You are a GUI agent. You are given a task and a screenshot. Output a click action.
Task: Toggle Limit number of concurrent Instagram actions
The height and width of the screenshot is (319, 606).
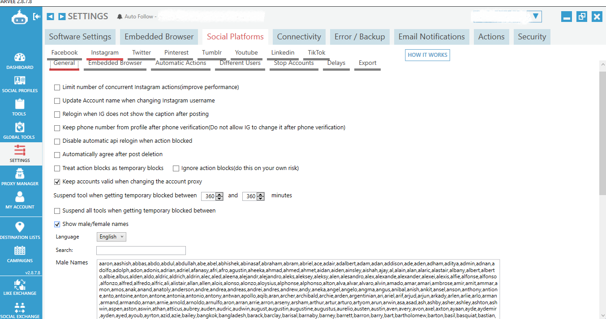click(57, 87)
